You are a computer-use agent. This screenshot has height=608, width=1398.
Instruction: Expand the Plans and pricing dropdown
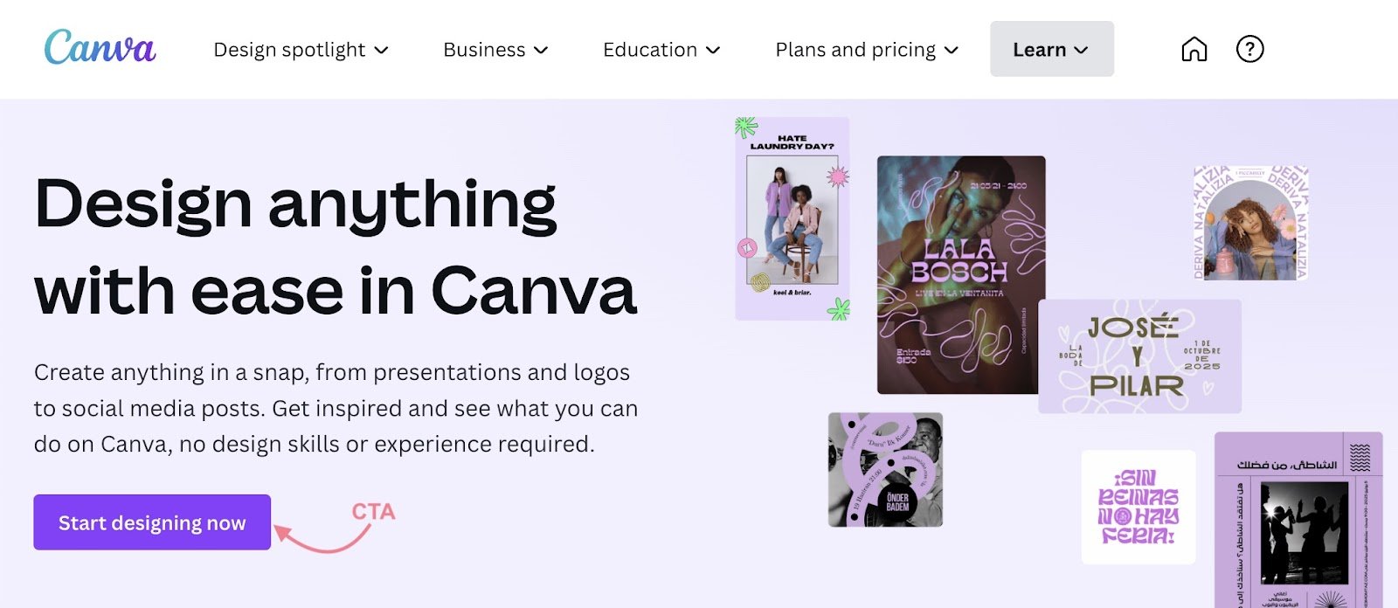coord(952,51)
